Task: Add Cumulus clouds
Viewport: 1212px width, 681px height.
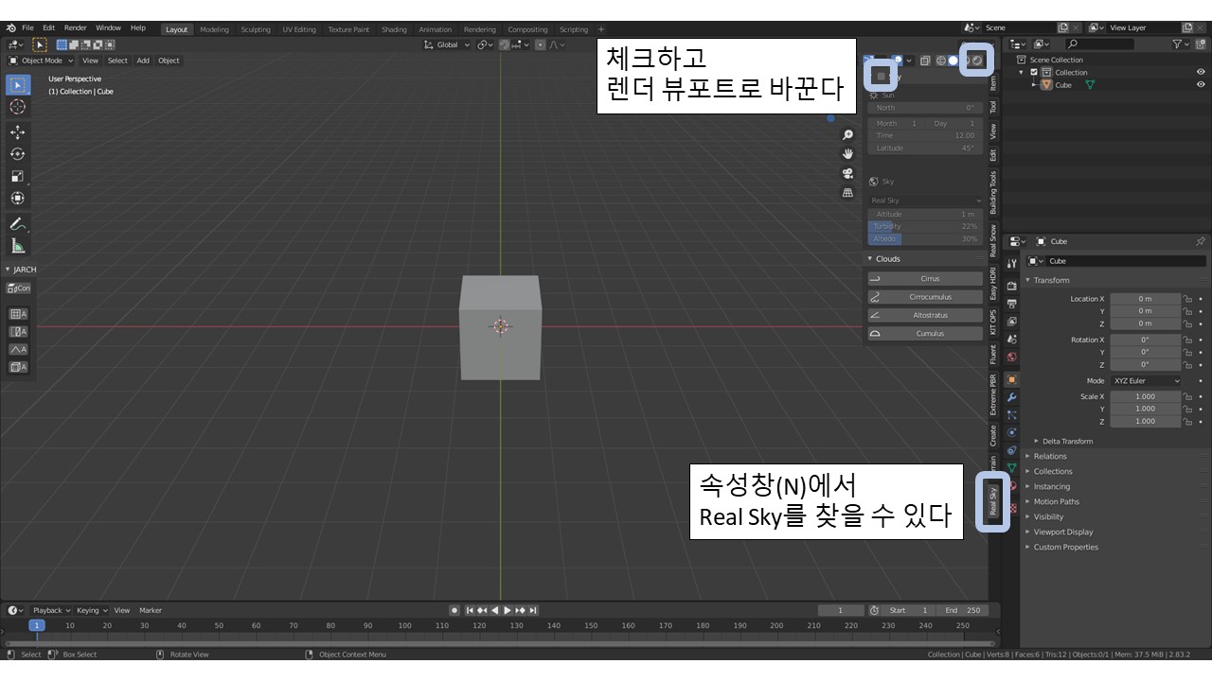Action: click(926, 333)
